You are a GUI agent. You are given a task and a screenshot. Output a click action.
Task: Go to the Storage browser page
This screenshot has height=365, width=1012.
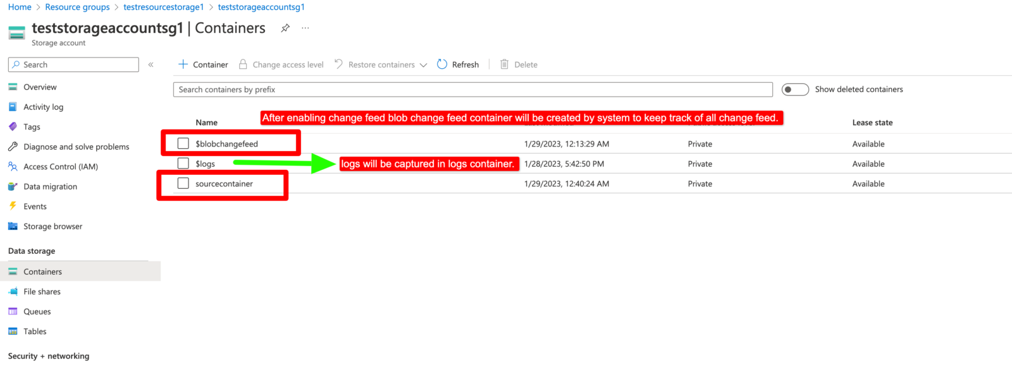[x=52, y=226]
